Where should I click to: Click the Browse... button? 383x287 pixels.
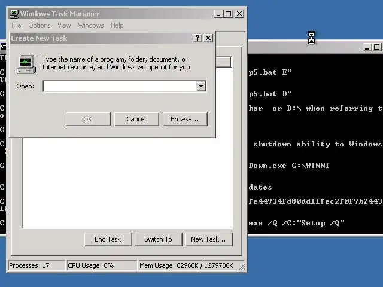coord(185,119)
